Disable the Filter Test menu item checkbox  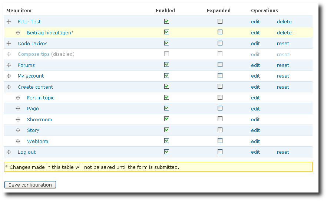pyautogui.click(x=166, y=21)
